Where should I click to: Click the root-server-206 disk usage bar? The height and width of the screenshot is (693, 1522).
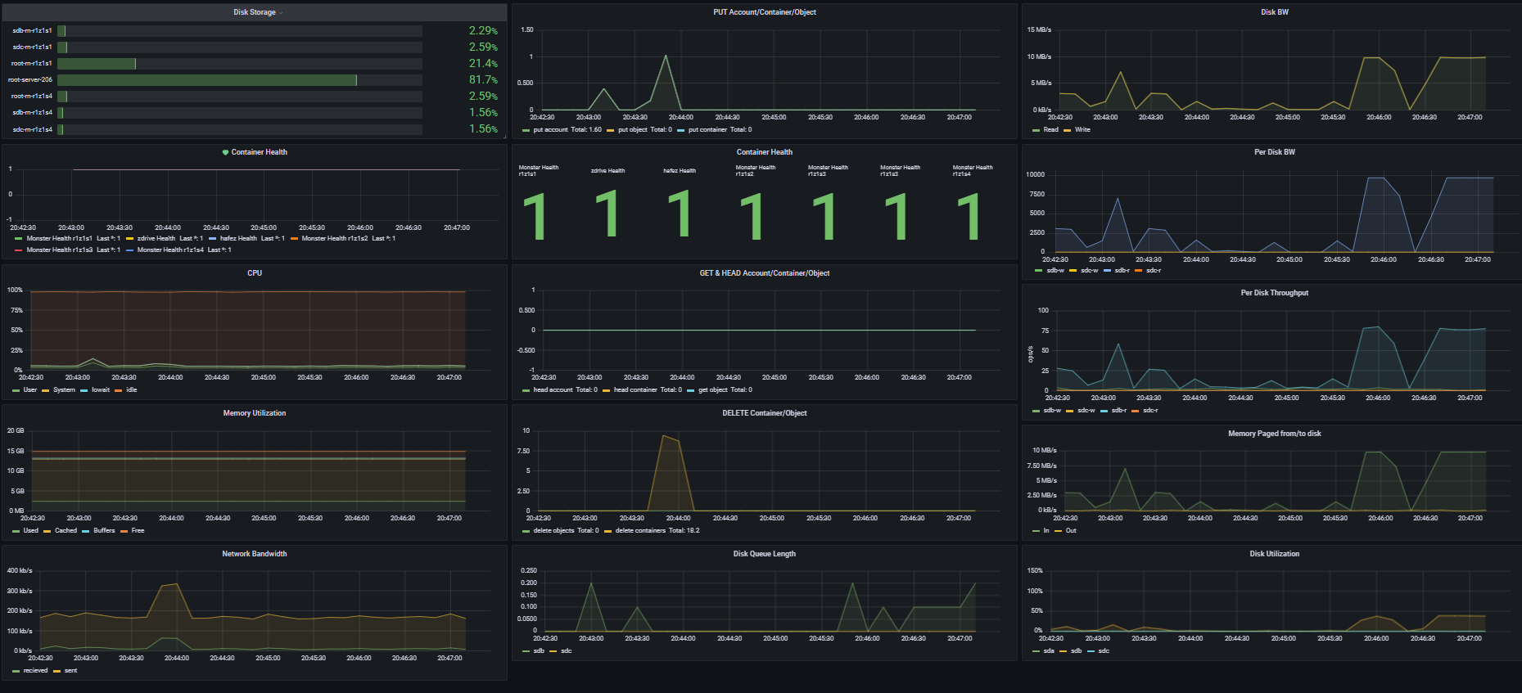207,80
